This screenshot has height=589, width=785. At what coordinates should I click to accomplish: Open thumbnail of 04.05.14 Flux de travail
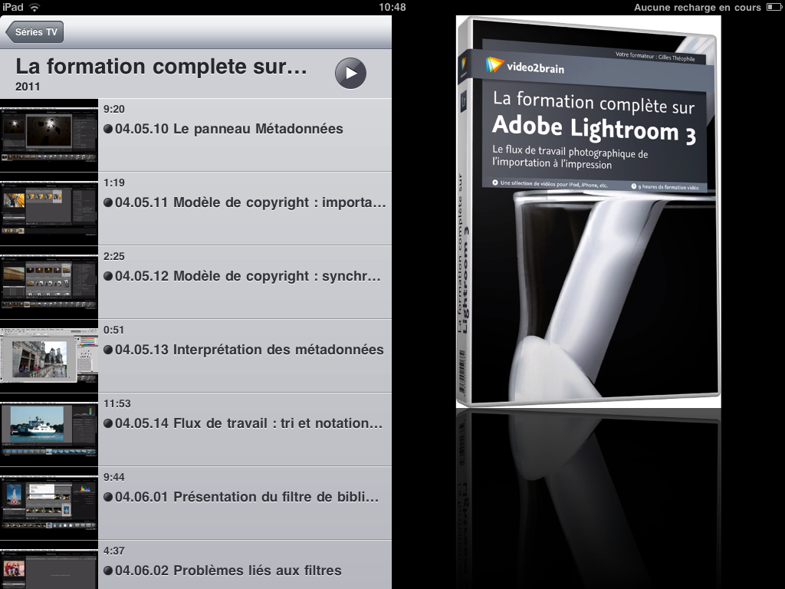[x=49, y=429]
